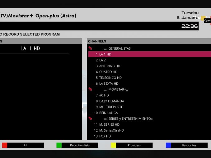Select channel 11 M. SERIES HD
Viewport: 211px width, 158px height.
[150, 124]
